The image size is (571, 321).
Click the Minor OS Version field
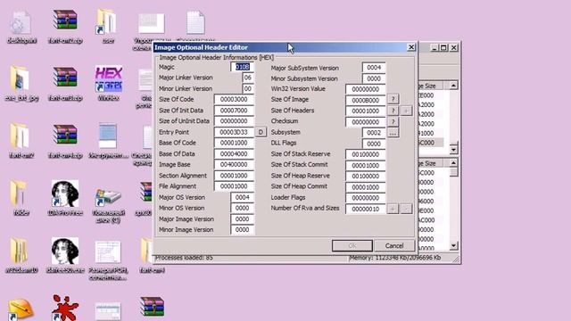click(x=242, y=208)
